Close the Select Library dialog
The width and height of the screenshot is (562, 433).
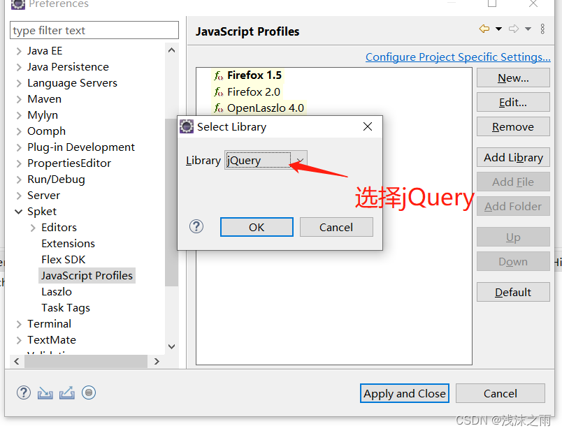coord(368,126)
